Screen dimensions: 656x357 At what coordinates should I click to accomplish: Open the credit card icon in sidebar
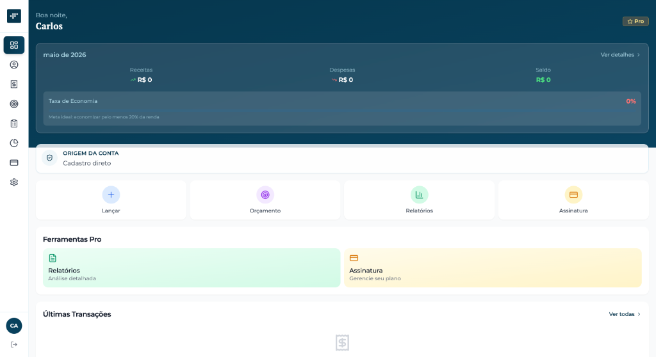click(x=14, y=163)
